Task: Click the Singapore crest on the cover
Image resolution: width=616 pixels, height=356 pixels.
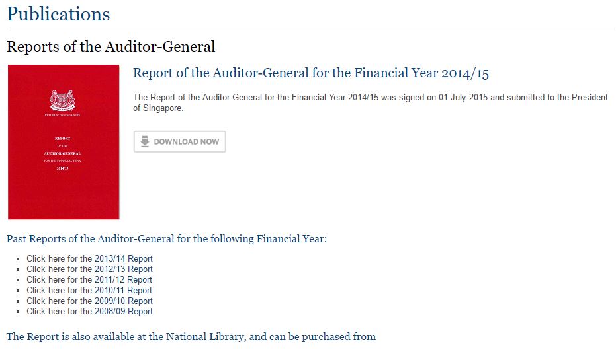Action: click(x=62, y=101)
